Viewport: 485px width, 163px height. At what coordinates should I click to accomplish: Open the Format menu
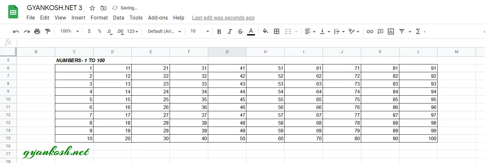coord(99,18)
